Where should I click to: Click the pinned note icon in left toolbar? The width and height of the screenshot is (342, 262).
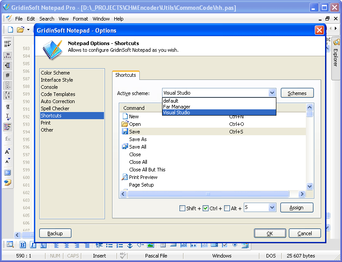pos(8,183)
